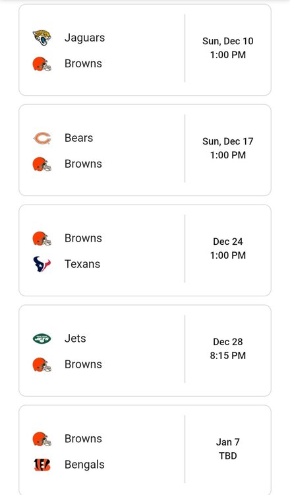Select the Texans team name

click(x=82, y=264)
